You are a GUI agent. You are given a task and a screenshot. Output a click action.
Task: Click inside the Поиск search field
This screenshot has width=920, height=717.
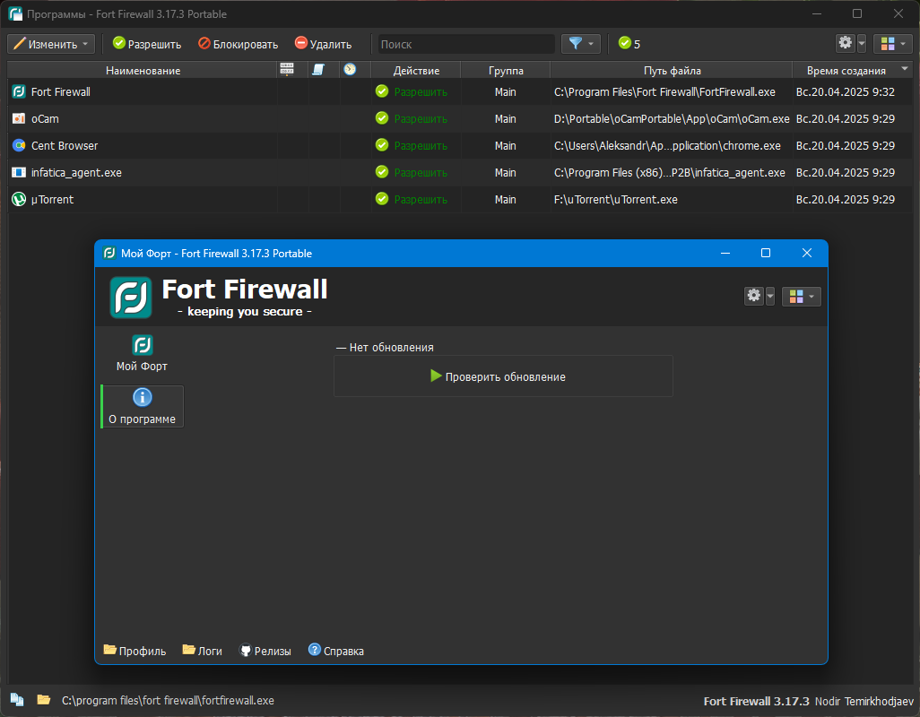click(466, 43)
